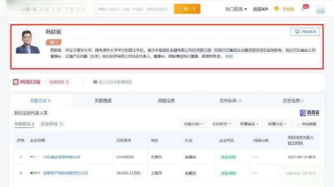
Task: Click the 国泰财产保险 company logo icon
Action: [35, 173]
